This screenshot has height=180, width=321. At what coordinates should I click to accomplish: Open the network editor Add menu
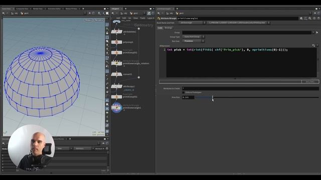(118, 18)
